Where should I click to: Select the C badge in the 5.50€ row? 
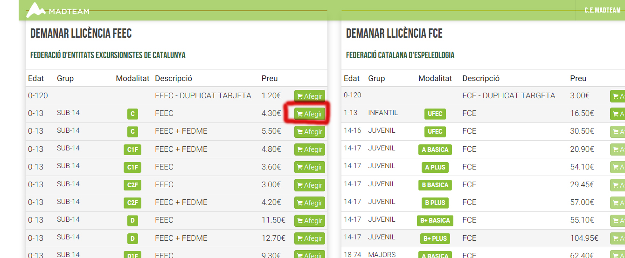pos(133,131)
